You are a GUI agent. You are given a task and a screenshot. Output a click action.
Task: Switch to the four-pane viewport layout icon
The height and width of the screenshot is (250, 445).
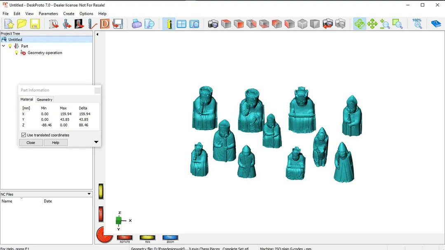(x=181, y=24)
